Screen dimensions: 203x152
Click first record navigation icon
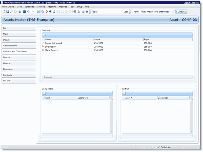[59, 12]
